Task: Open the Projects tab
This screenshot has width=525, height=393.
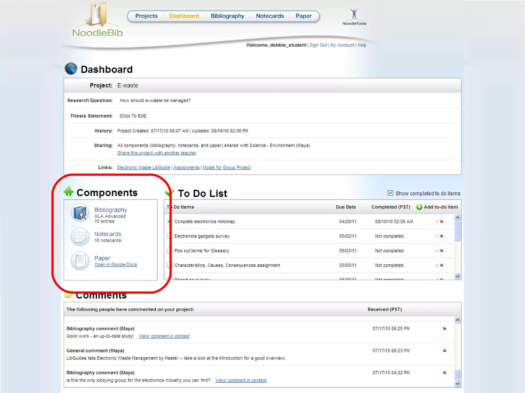Action: pos(146,16)
